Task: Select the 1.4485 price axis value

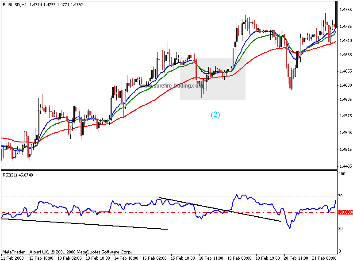Action: pos(345,166)
